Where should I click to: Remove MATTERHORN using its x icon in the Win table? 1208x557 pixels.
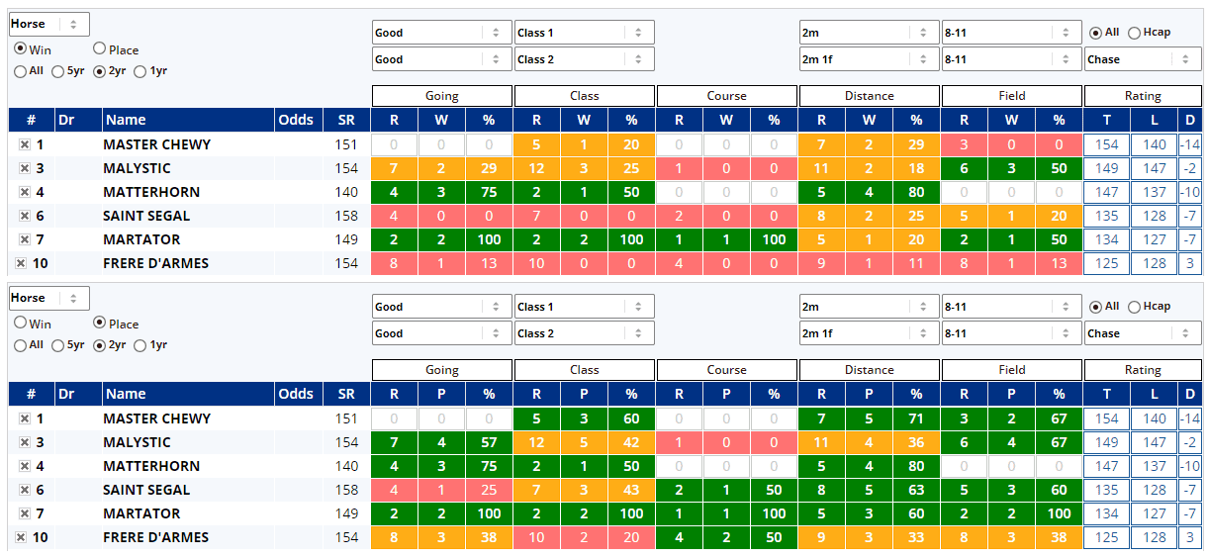coord(24,192)
